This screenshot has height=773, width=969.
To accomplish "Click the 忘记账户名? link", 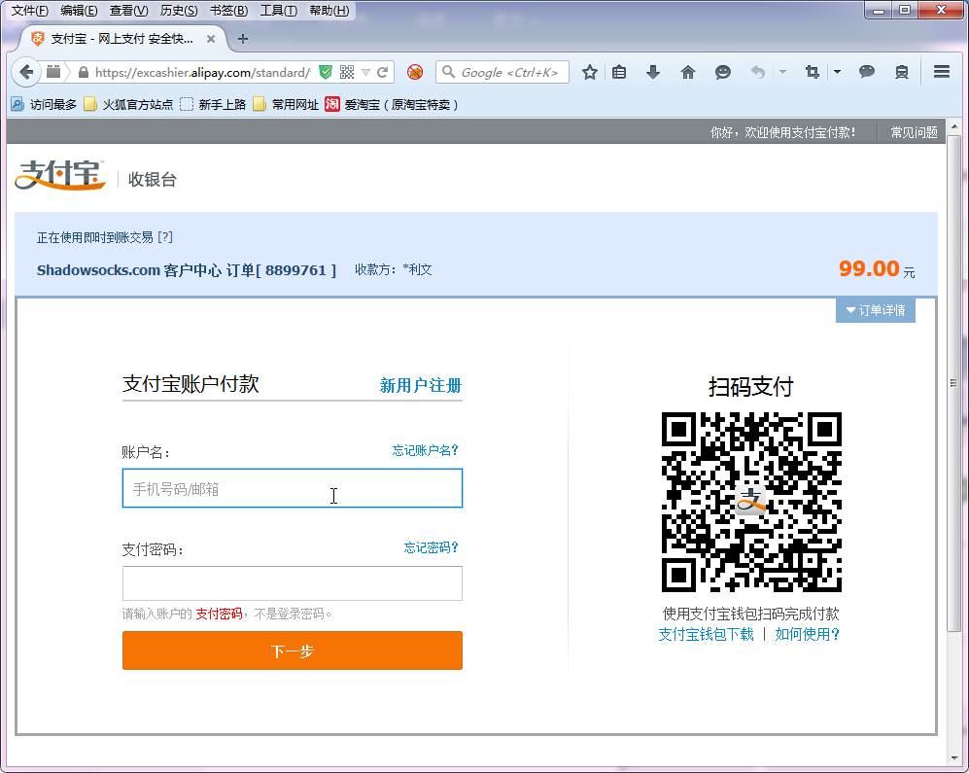I will click(x=425, y=450).
